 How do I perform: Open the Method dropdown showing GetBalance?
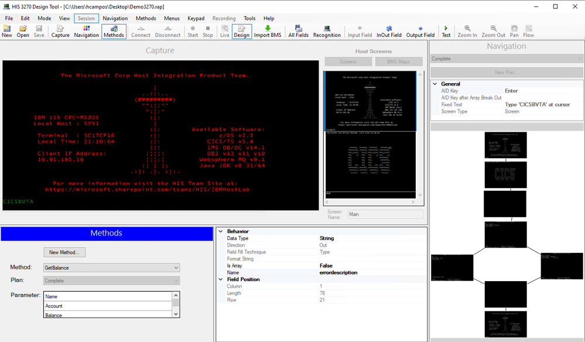111,268
